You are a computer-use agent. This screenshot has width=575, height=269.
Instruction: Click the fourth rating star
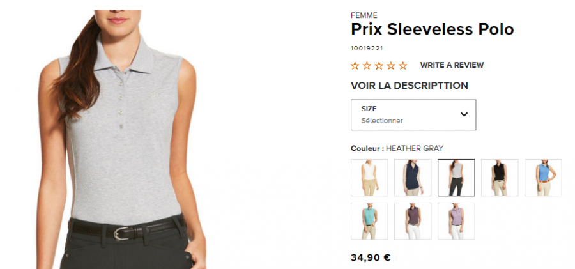tap(391, 66)
